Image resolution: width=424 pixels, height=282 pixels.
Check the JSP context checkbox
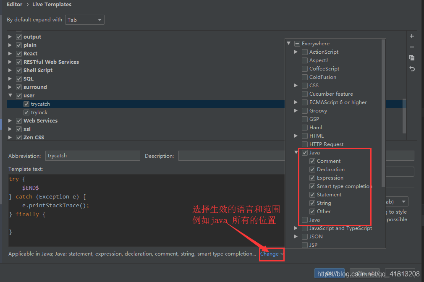click(305, 245)
